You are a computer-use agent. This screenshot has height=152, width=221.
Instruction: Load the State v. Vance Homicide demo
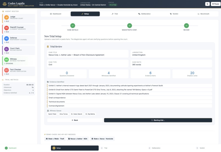tap(102, 139)
